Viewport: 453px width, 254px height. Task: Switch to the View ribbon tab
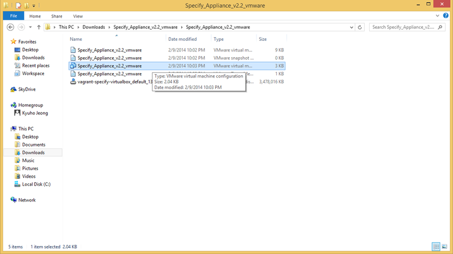point(78,16)
